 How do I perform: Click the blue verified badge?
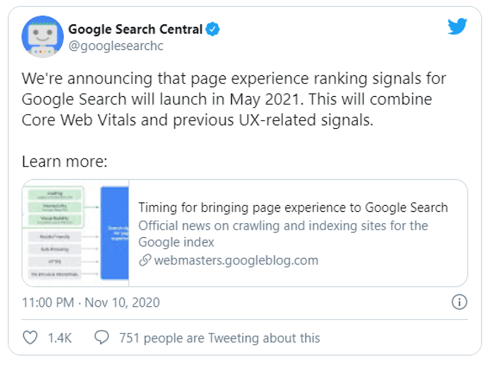point(213,29)
